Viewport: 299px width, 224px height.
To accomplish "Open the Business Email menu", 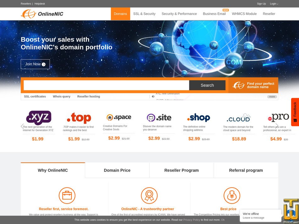I will click(214, 14).
